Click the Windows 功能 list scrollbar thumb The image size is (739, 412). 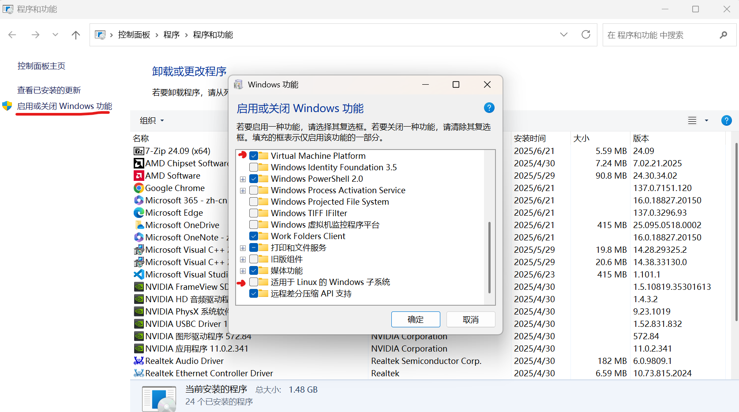[x=489, y=258]
